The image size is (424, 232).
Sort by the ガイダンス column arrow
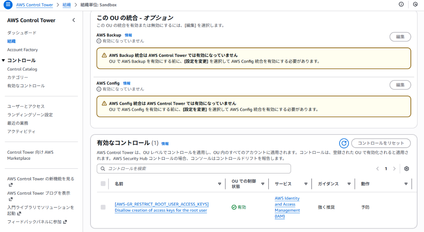tap(349, 184)
